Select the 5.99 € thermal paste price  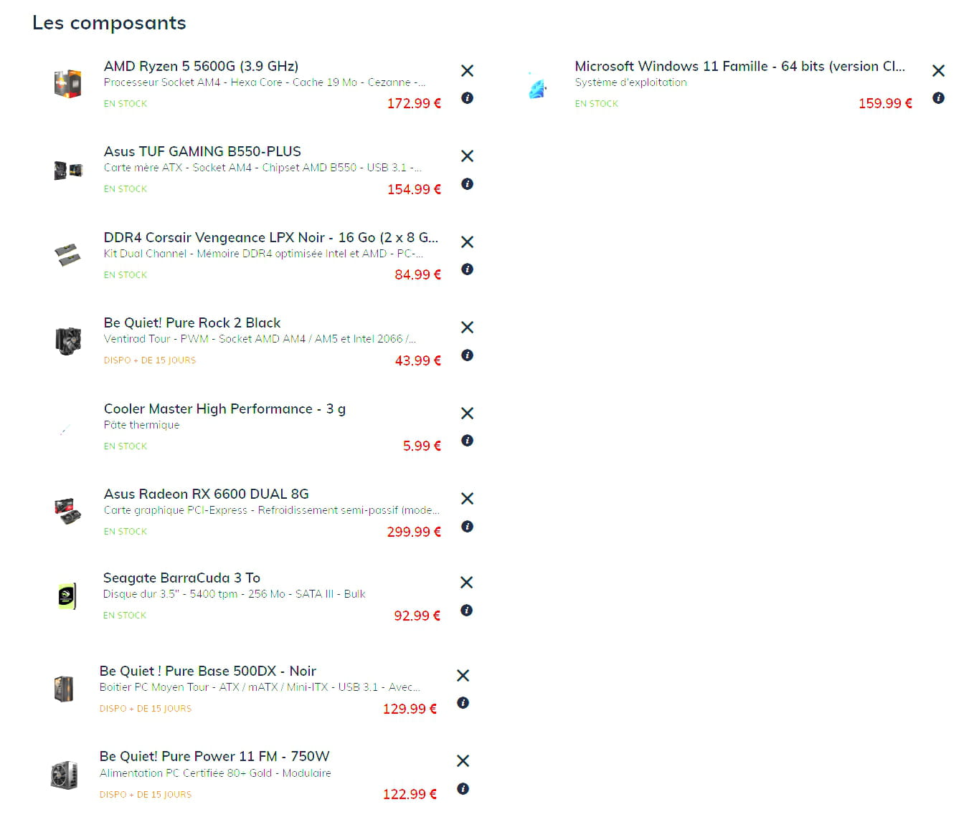[422, 446]
